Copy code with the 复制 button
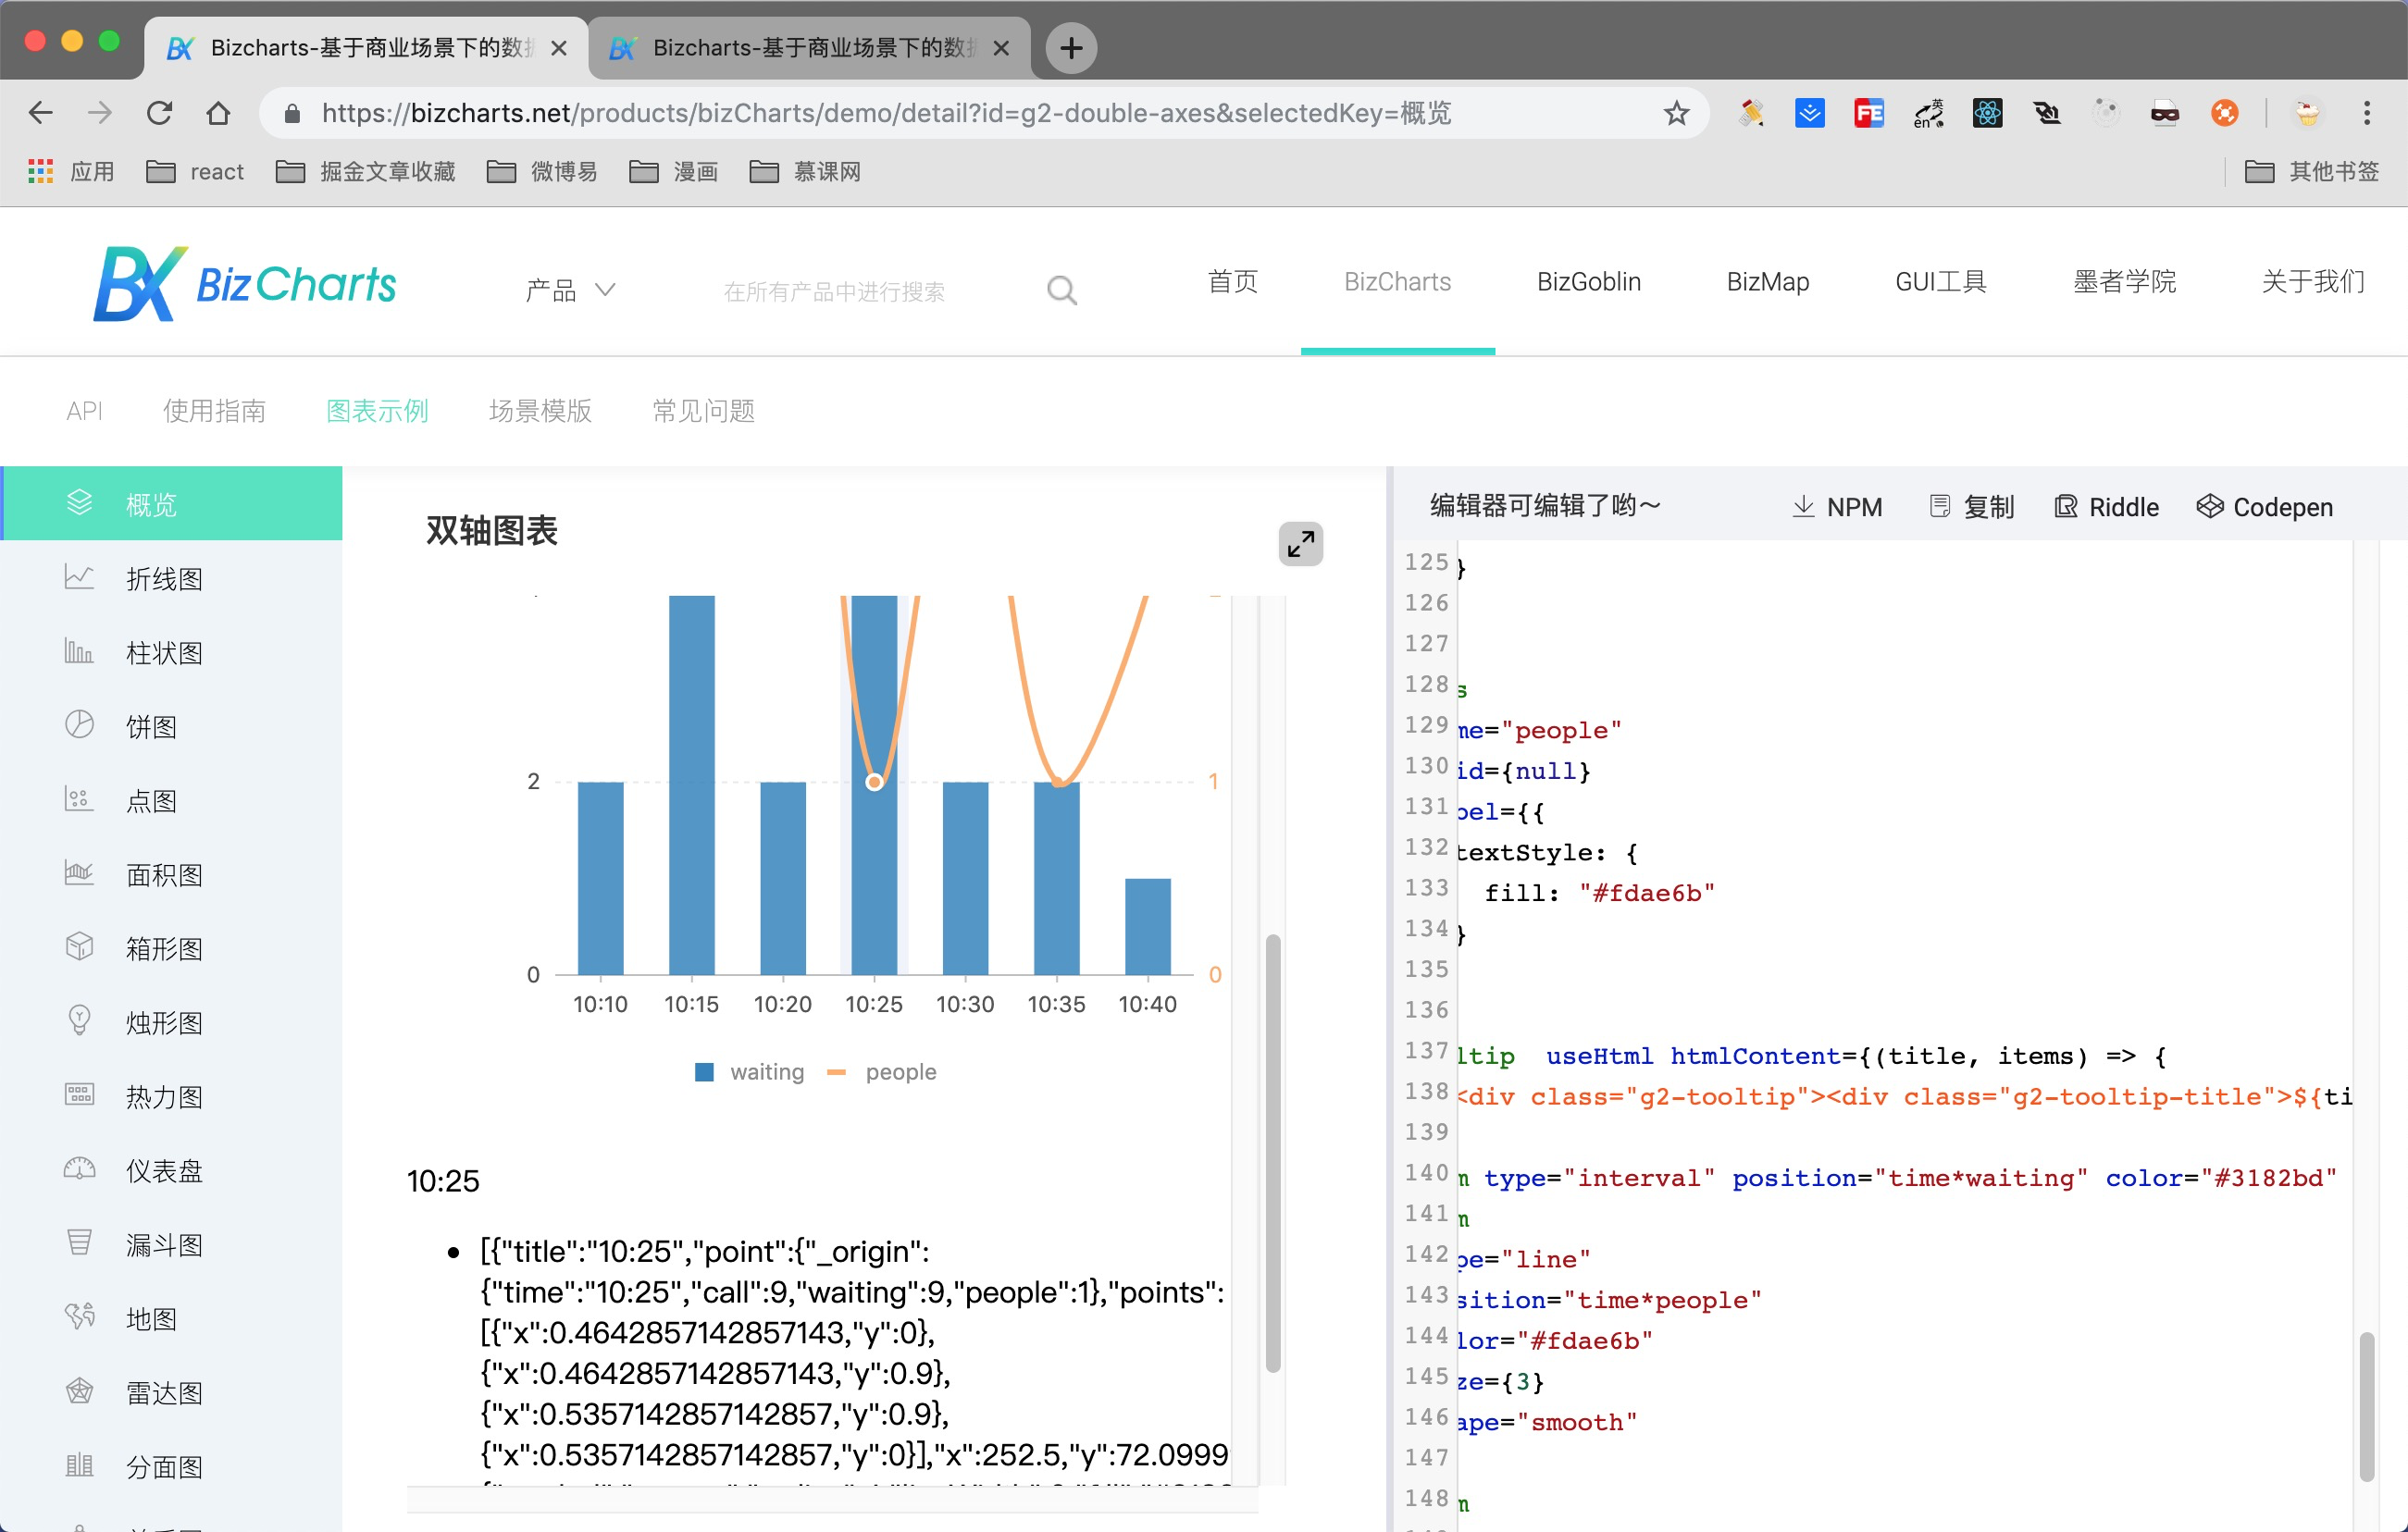 [1971, 507]
